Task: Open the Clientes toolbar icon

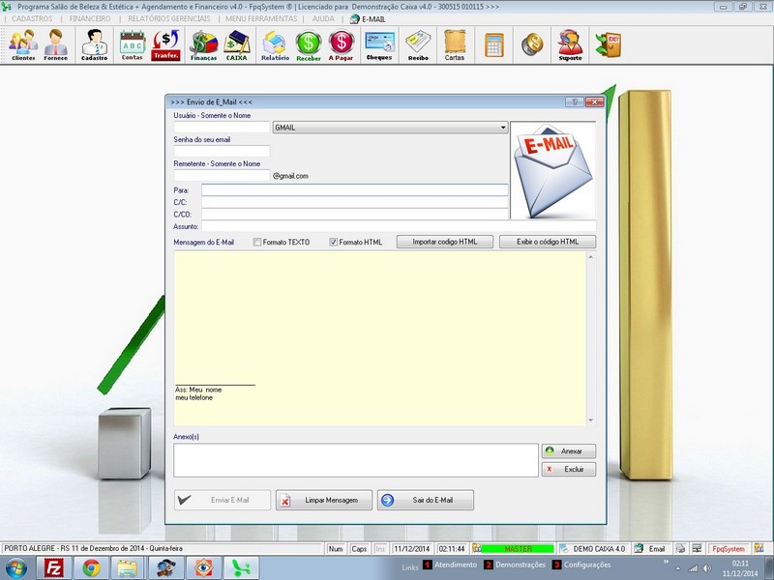Action: pyautogui.click(x=23, y=44)
